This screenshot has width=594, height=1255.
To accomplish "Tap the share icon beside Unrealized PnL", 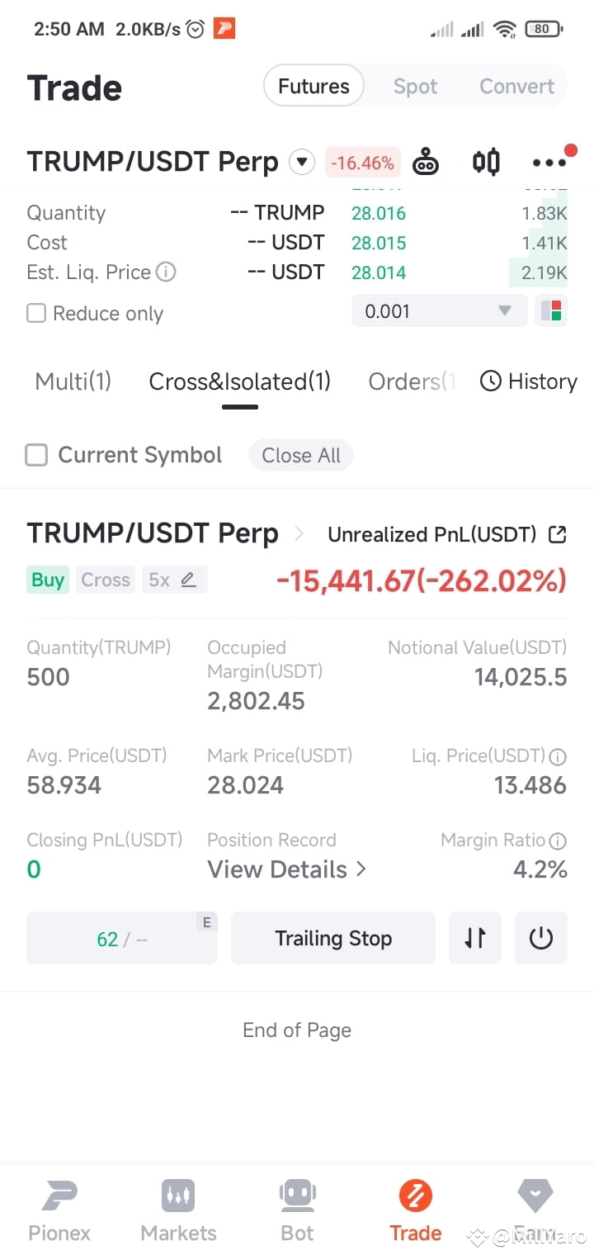I will [x=558, y=534].
